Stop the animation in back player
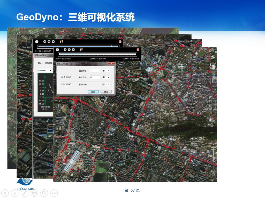 pos(53,42)
